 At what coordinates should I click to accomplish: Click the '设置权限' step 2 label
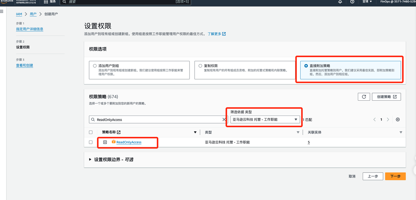pyautogui.click(x=23, y=47)
